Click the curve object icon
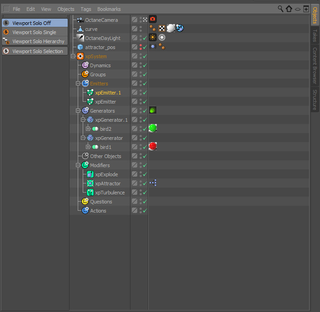 pyautogui.click(x=80, y=29)
